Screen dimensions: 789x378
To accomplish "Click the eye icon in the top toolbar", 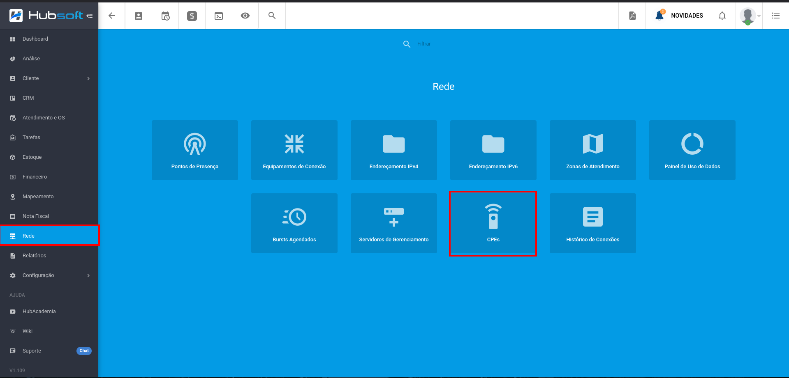I will (245, 16).
